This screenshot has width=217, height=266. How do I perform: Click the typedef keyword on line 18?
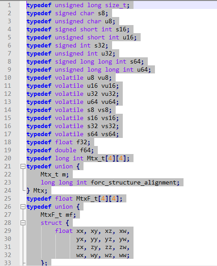(39, 142)
